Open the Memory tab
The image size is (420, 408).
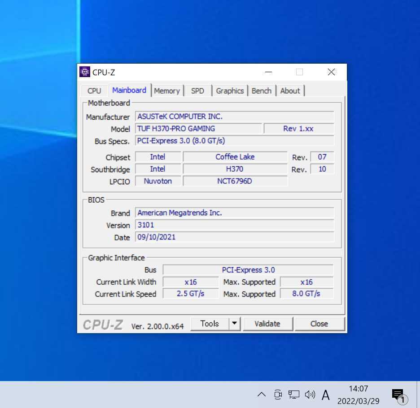[x=167, y=91]
